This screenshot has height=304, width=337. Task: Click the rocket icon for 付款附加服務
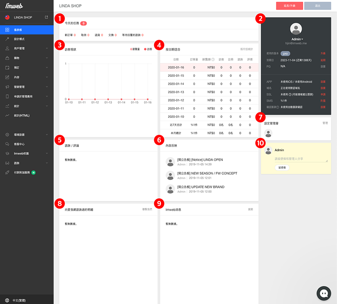[7, 172]
